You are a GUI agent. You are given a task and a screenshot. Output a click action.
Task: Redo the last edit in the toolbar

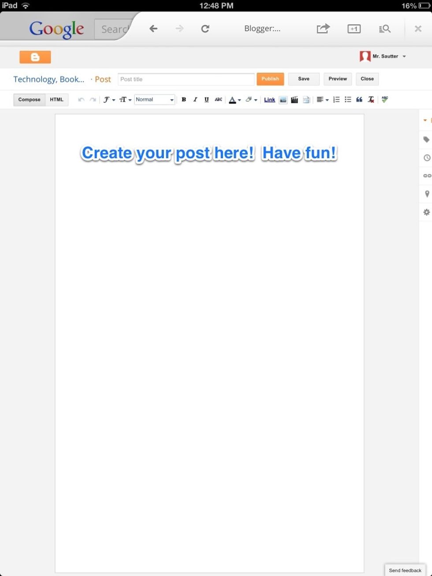93,100
